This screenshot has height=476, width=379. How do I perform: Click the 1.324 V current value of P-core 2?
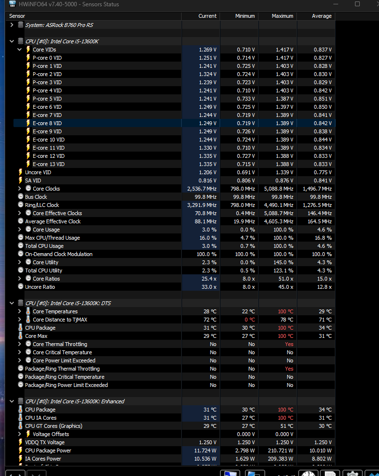click(x=208, y=74)
